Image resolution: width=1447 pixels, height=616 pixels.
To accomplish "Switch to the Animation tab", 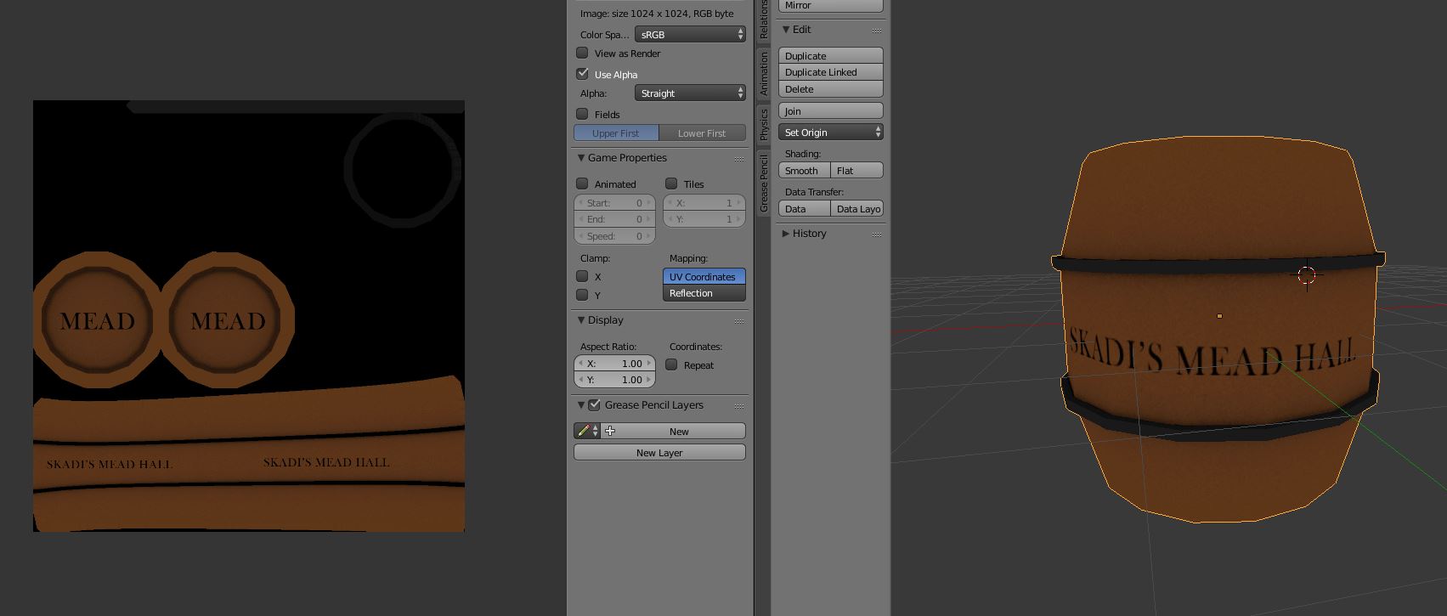I will pyautogui.click(x=763, y=73).
